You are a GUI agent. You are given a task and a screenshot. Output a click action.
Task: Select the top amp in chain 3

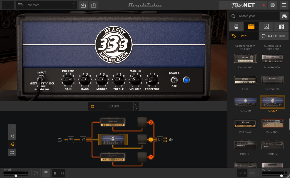click(x=113, y=122)
